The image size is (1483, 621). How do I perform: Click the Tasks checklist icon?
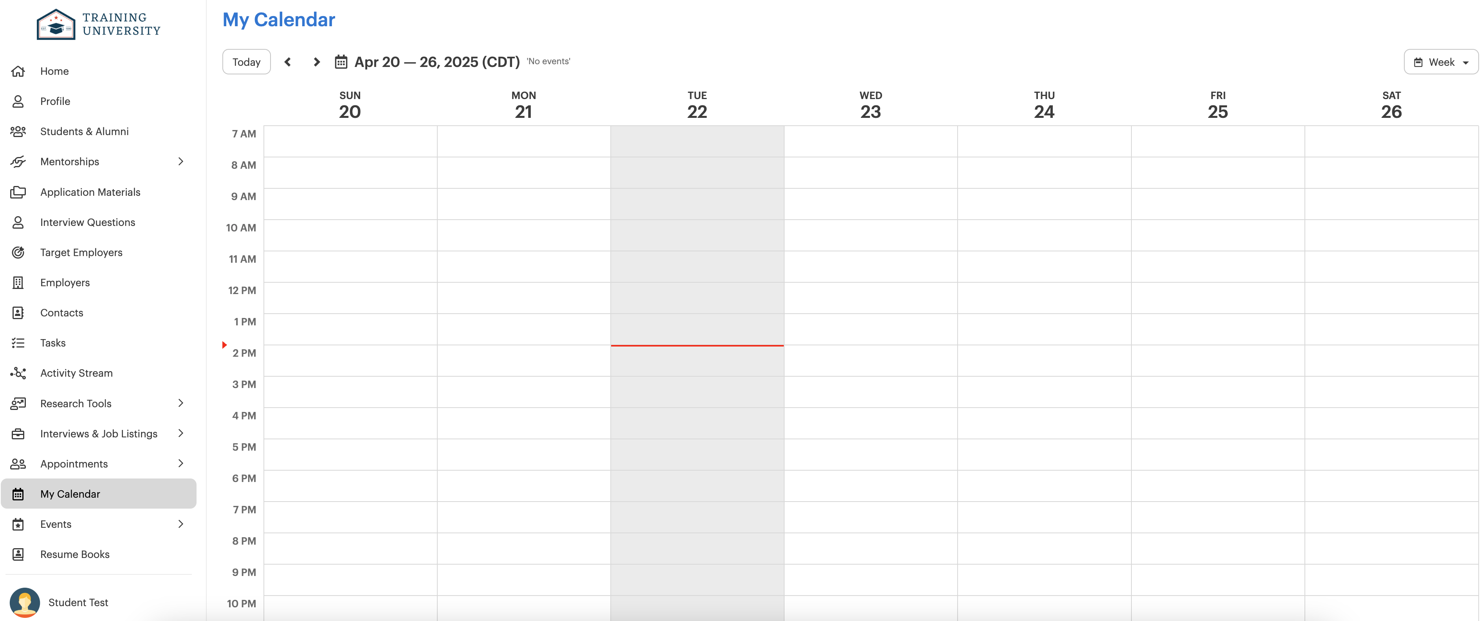pos(18,343)
